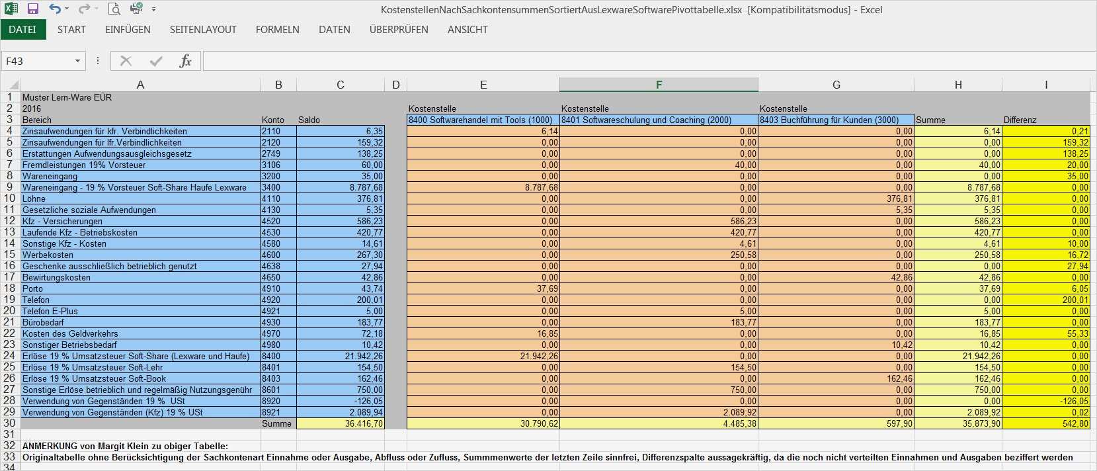Image resolution: width=1097 pixels, height=471 pixels.
Task: Open Insert Function via fx icon
Action: tap(186, 61)
